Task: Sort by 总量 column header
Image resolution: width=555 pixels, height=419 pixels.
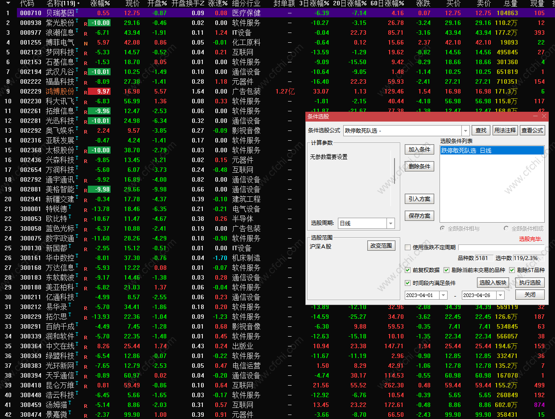Action: (x=510, y=4)
